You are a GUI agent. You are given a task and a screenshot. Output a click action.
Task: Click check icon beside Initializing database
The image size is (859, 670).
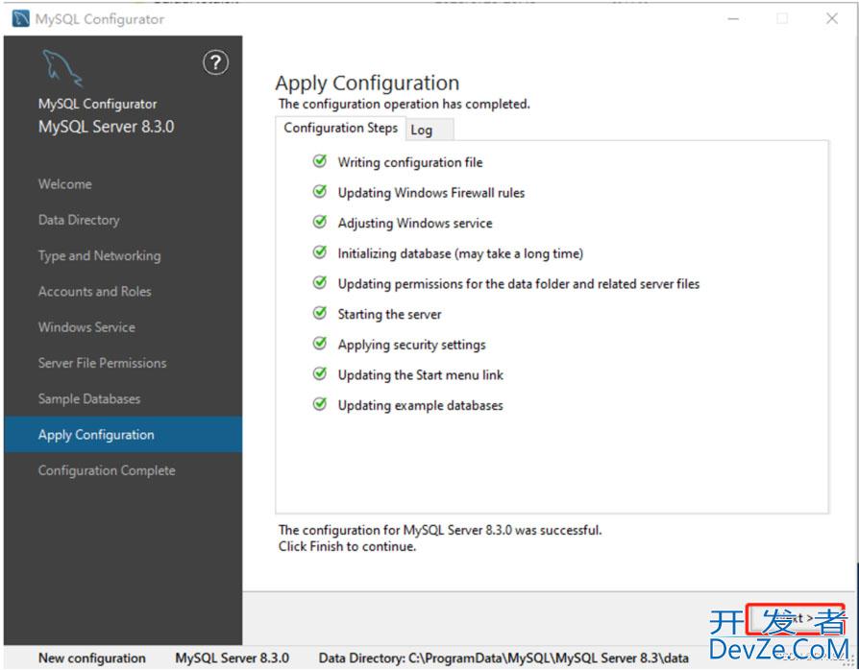tap(319, 252)
